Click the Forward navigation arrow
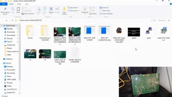This screenshot has height=97, width=172. coord(6,20)
